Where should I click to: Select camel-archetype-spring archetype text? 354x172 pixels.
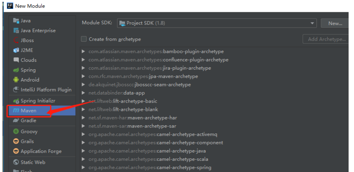pyautogui.click(x=184, y=167)
